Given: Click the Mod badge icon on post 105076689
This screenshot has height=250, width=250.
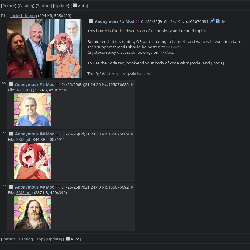Looking at the screenshot, I should point(58,134).
